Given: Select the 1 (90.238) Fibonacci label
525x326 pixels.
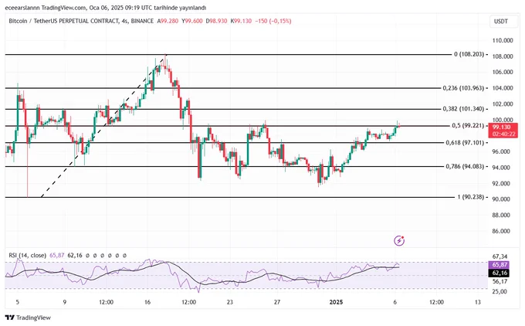Looking at the screenshot, I should point(471,197).
